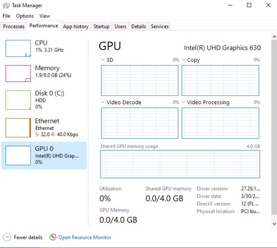Click the GPU Memory "0.0/4.0 GB" value
277x248 pixels.
[x=118, y=220]
